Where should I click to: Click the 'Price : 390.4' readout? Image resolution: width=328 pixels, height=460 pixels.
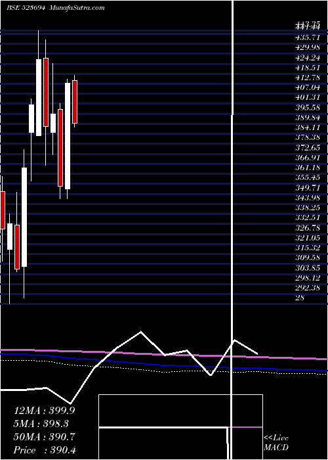coord(45,449)
